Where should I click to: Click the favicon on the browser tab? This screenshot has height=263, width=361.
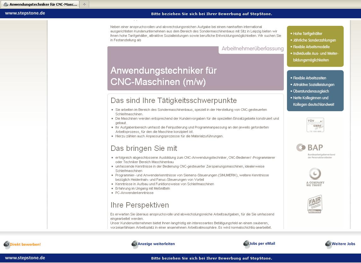tap(6, 4)
